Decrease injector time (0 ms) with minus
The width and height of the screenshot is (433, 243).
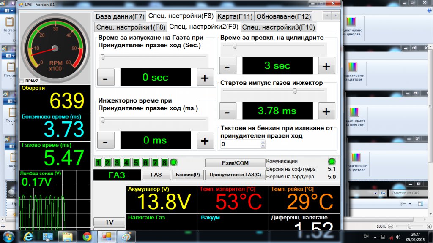[106, 140]
